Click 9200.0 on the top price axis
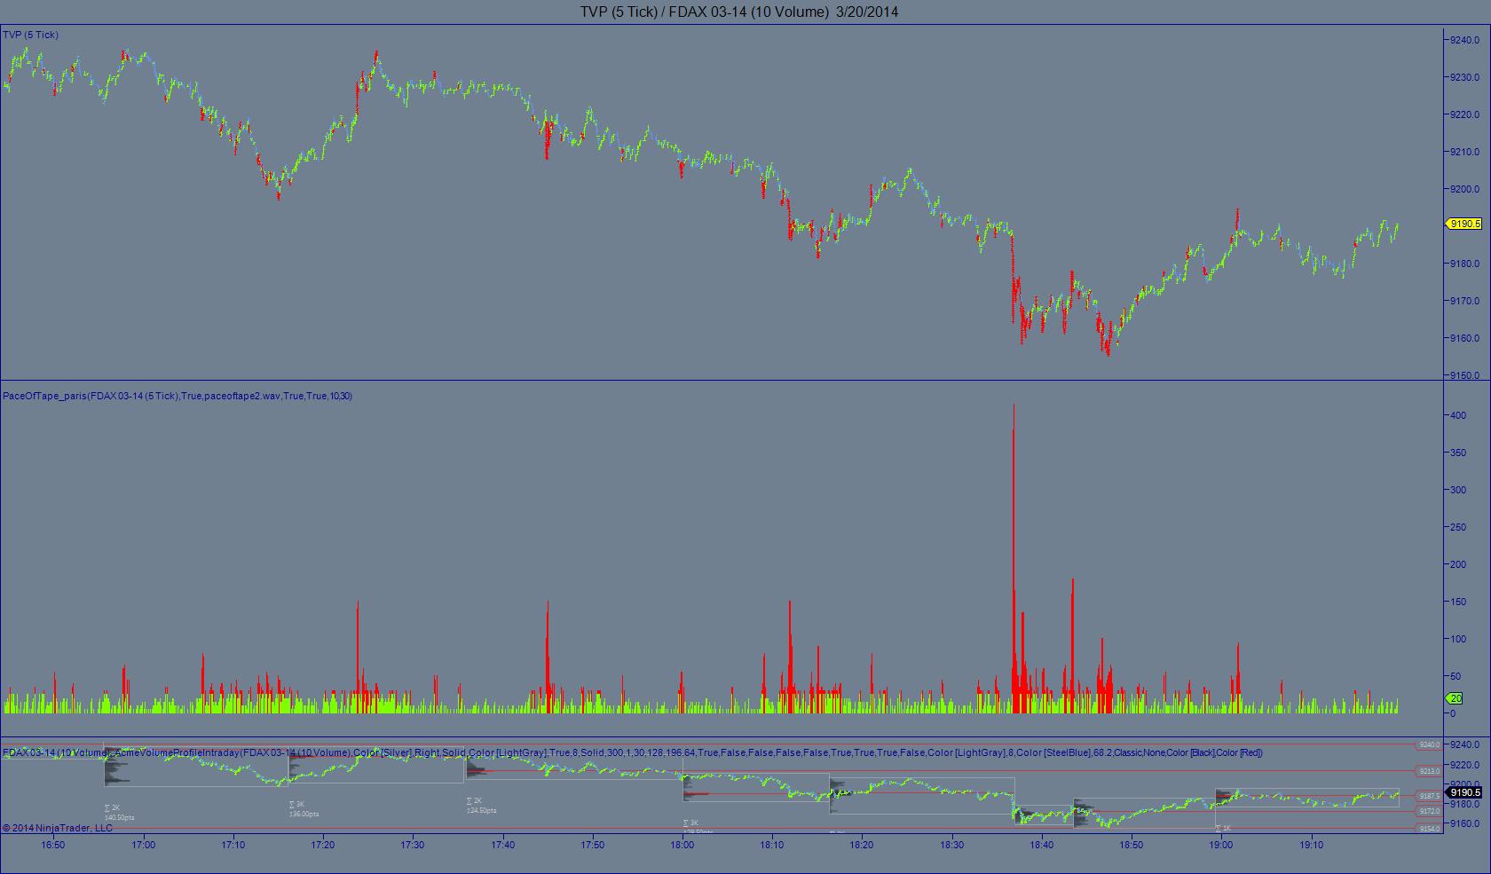1491x874 pixels. tap(1464, 189)
